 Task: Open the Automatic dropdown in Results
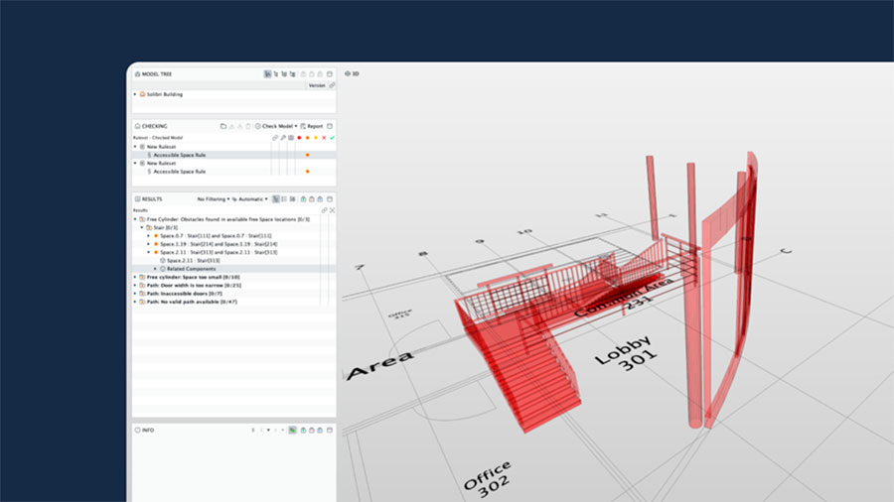pos(249,199)
